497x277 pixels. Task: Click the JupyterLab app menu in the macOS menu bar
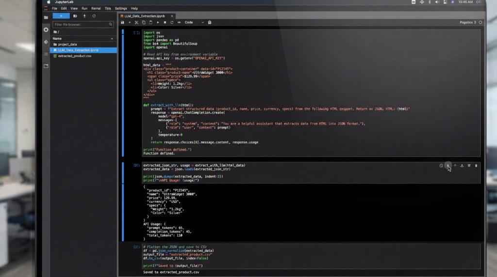coord(64,2)
